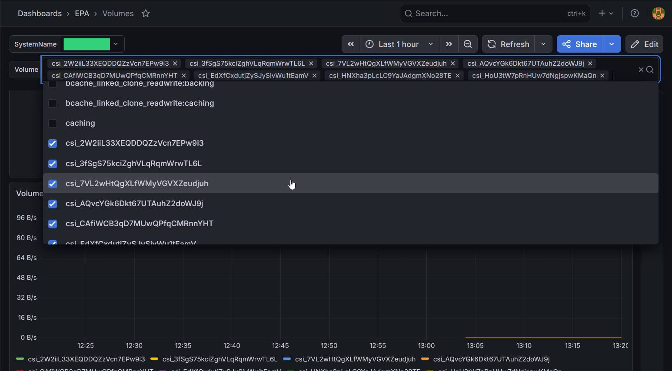Remove csi_CAfiWCB3qD7MUwQPfqCMRnnYHT tag

(x=184, y=76)
